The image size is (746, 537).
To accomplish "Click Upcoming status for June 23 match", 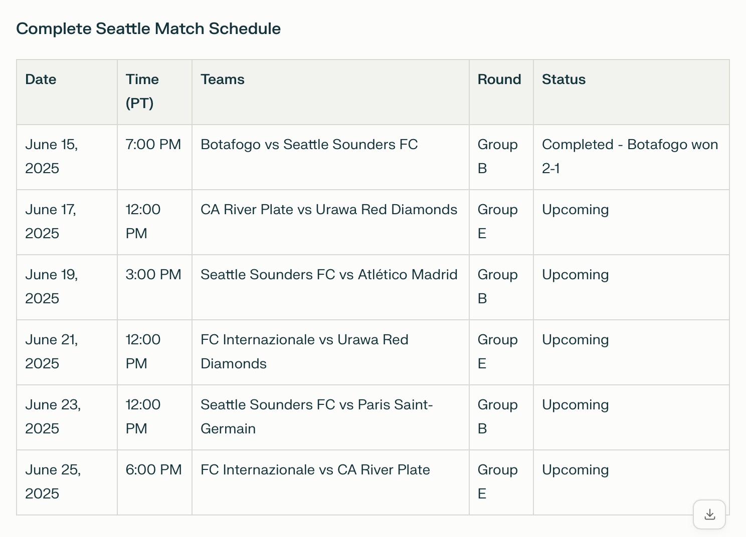I will 575,405.
